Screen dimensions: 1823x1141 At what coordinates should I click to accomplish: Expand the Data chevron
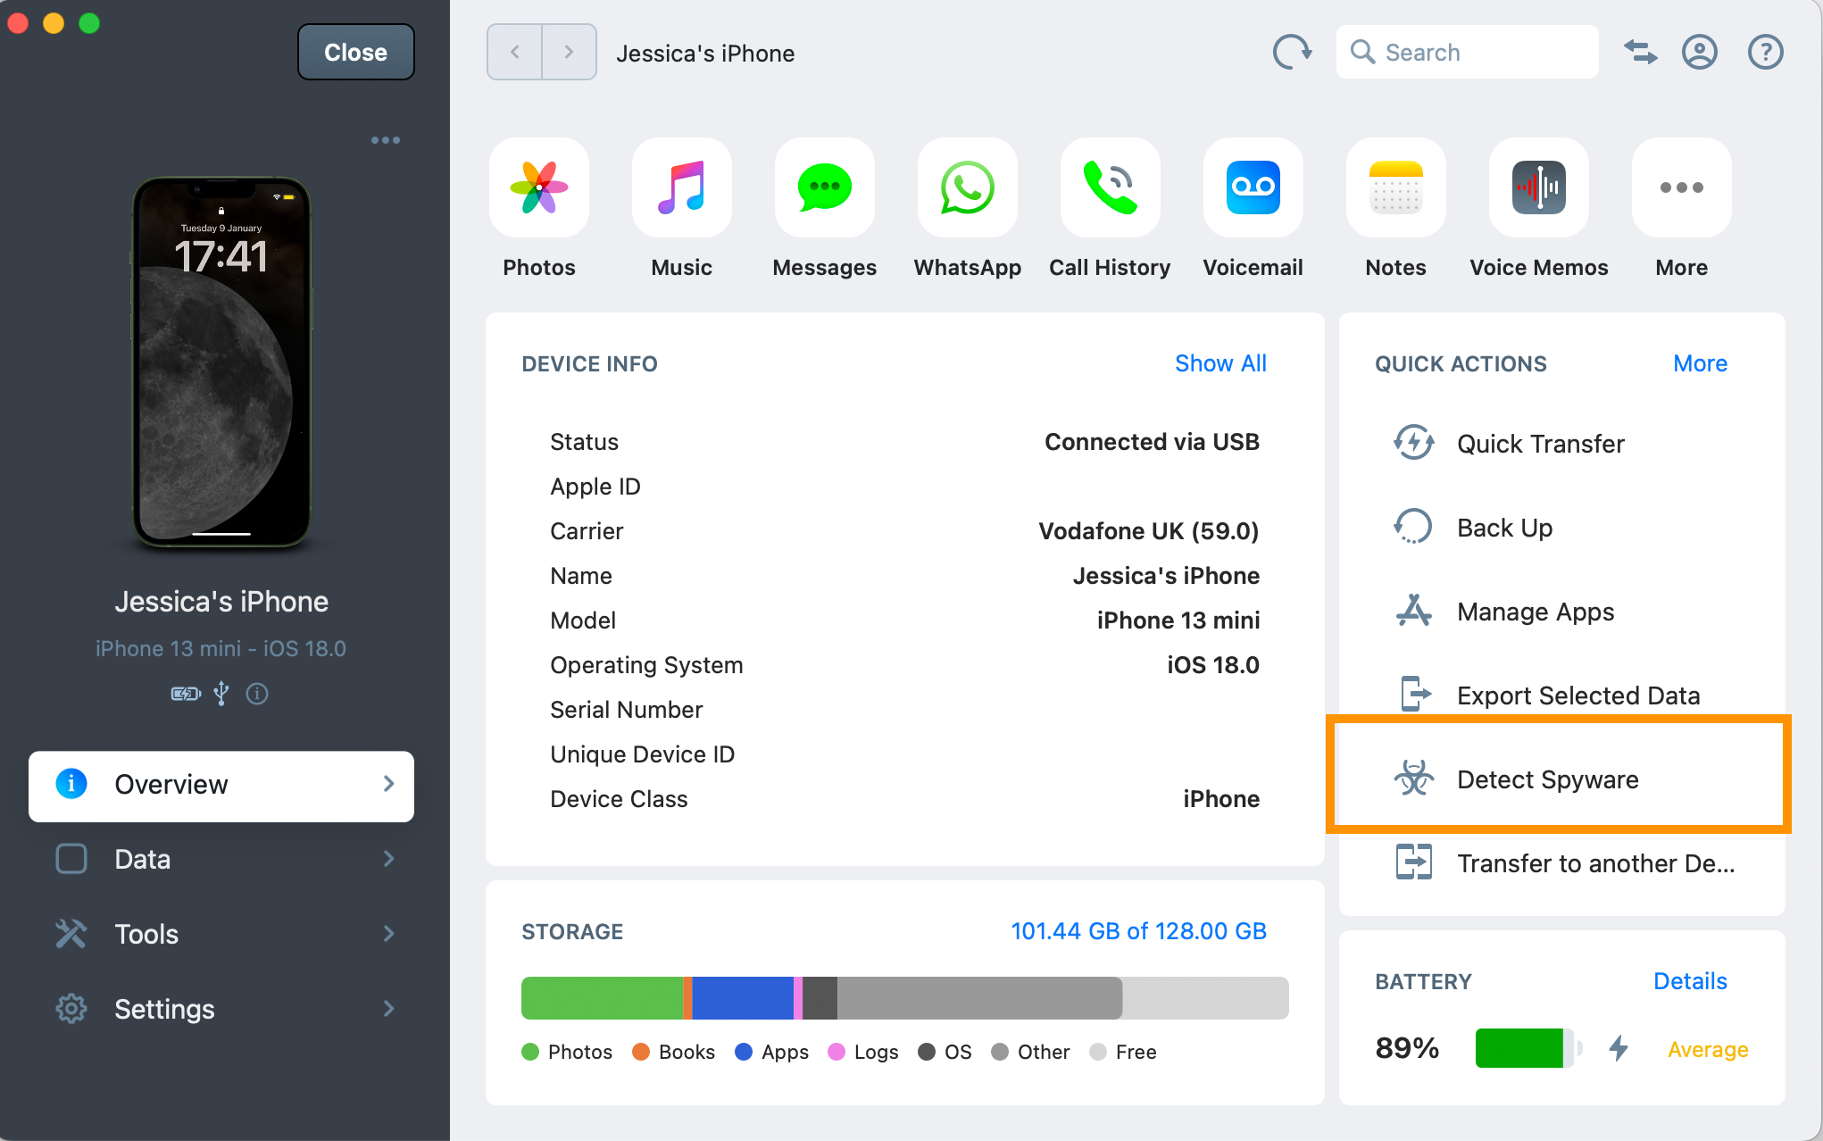(x=388, y=859)
